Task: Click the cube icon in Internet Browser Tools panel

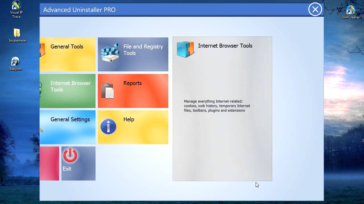Action: 185,49
